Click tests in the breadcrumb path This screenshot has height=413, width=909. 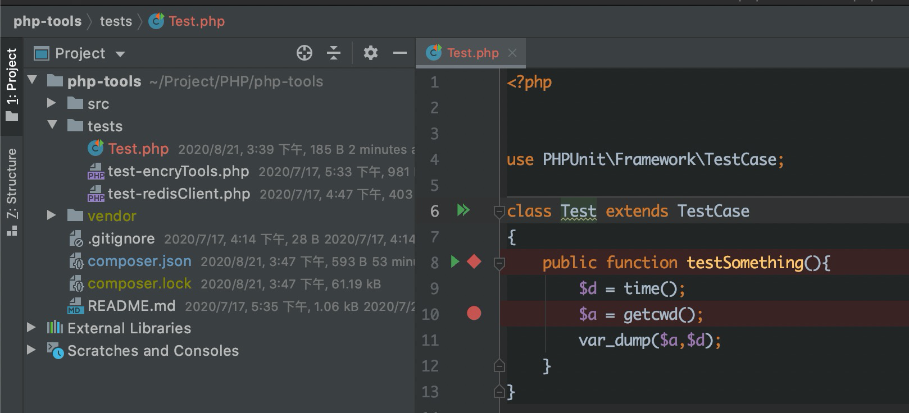click(x=116, y=21)
